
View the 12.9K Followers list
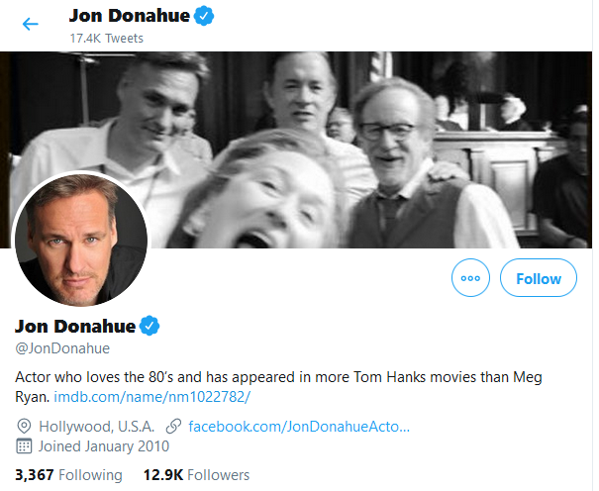pos(196,475)
